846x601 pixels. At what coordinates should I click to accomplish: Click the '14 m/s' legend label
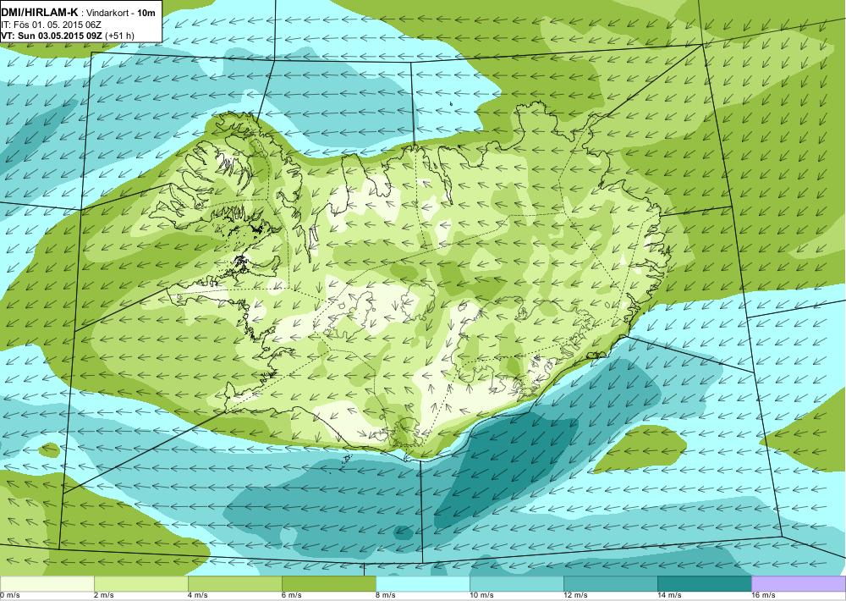[669, 595]
